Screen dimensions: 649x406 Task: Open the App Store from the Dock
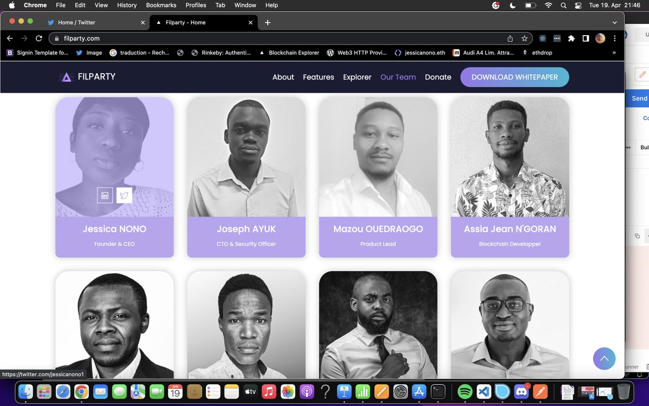click(419, 391)
